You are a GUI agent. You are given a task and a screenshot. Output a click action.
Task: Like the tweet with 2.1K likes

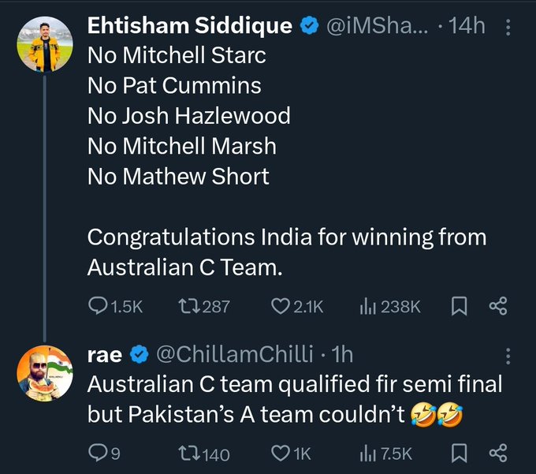pos(297,307)
